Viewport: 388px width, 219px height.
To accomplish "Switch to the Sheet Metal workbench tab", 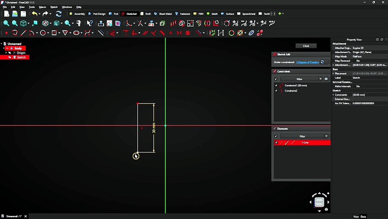I will (163, 14).
